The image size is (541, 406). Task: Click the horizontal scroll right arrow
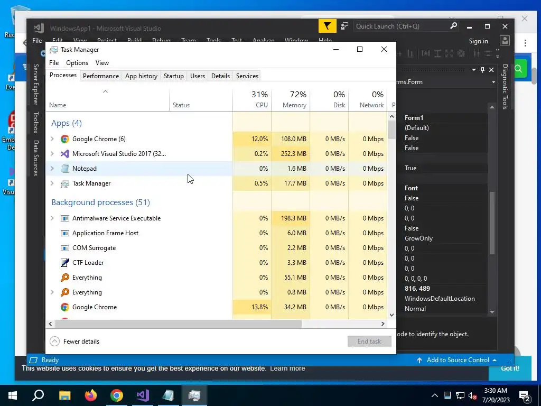383,324
